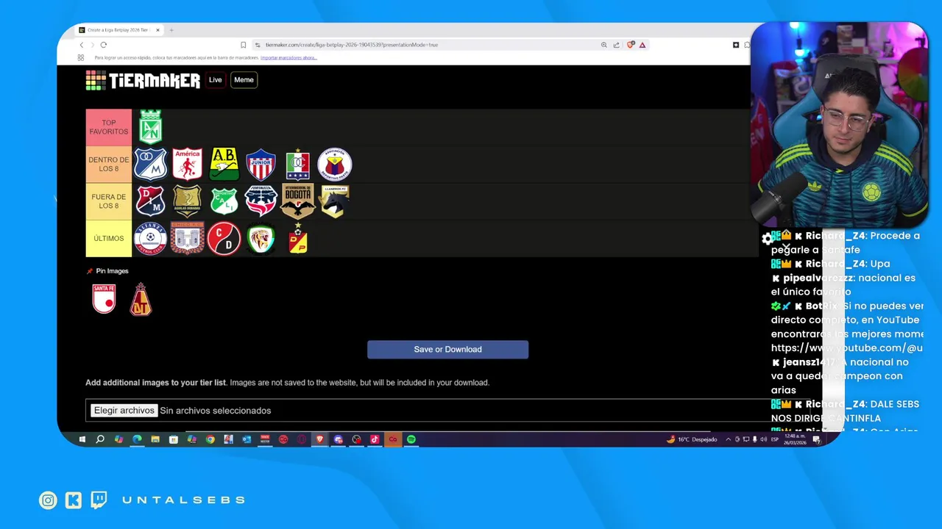
Task: Click the 'Sin archivos seleccionados' text
Action: (x=216, y=411)
